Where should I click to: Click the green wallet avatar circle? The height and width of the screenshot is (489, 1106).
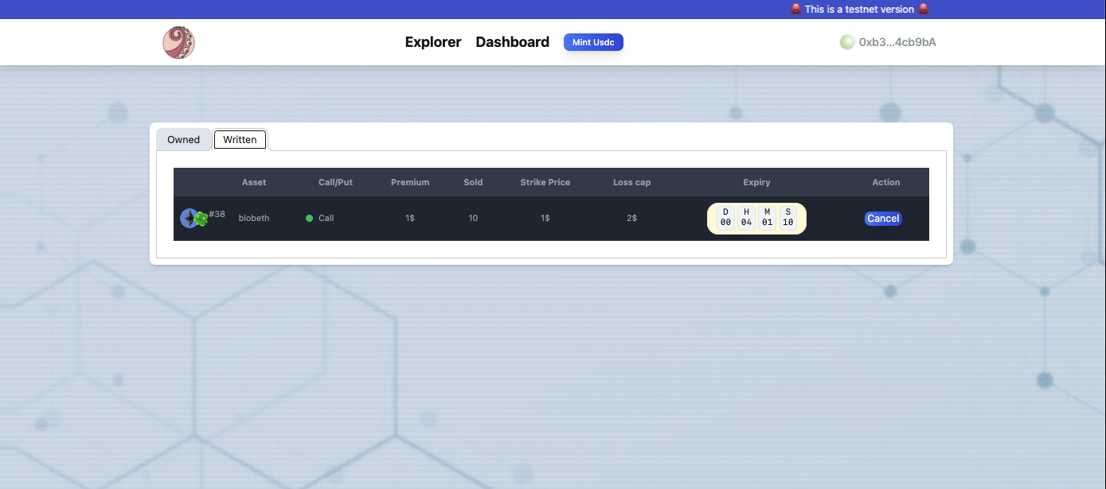coord(847,42)
